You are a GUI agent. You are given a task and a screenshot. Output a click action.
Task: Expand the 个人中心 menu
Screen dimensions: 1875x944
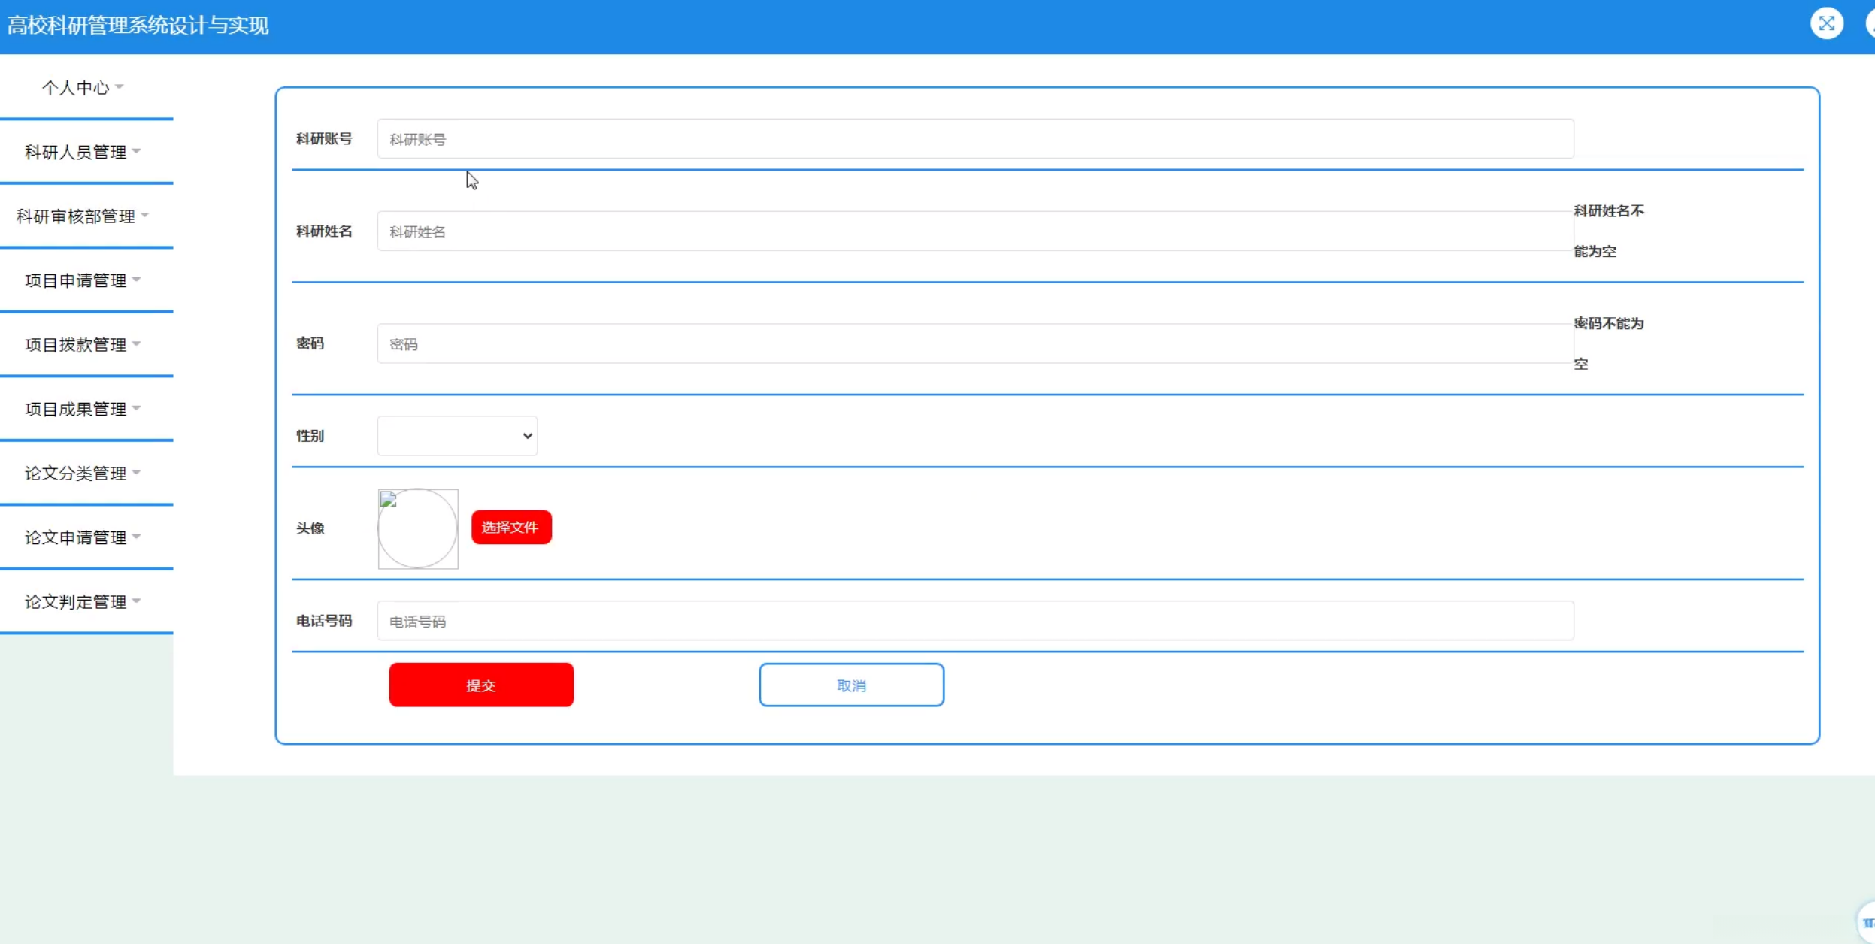click(82, 87)
